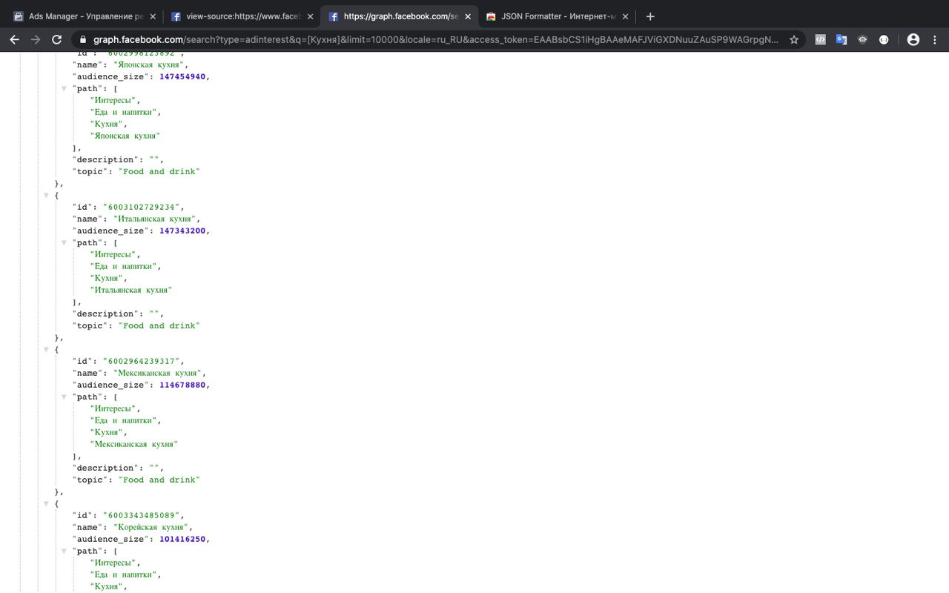Go back to the previous page
This screenshot has width=949, height=593.
pyautogui.click(x=14, y=39)
